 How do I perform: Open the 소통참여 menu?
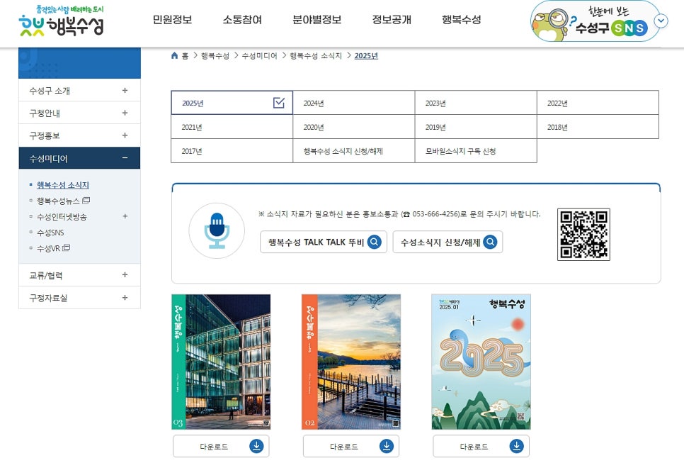242,20
